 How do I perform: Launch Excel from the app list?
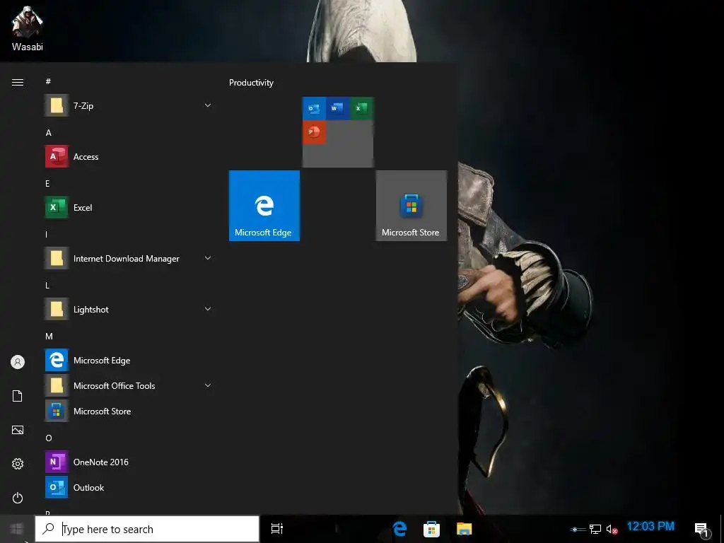(129, 207)
